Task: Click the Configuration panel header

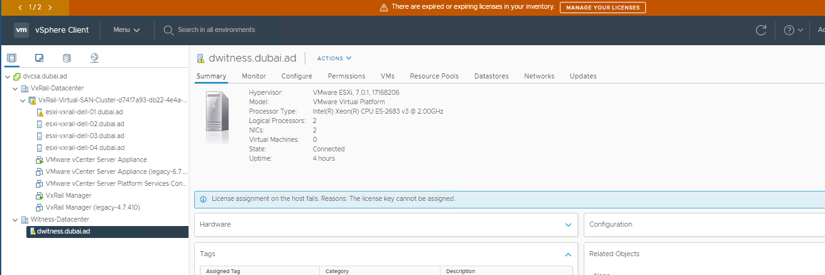Action: [704, 224]
